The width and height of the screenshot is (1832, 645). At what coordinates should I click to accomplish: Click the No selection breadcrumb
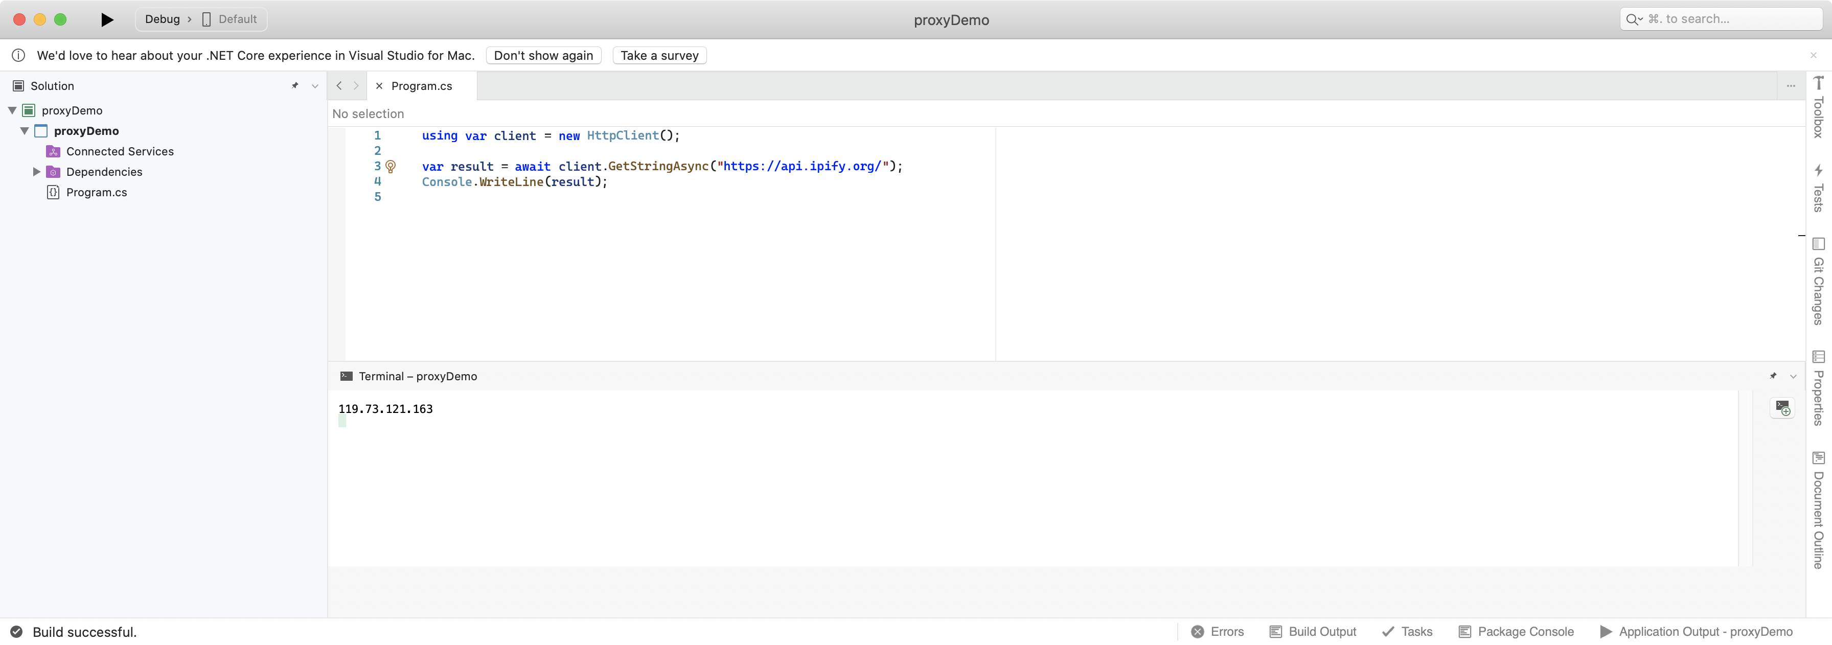[x=368, y=114]
